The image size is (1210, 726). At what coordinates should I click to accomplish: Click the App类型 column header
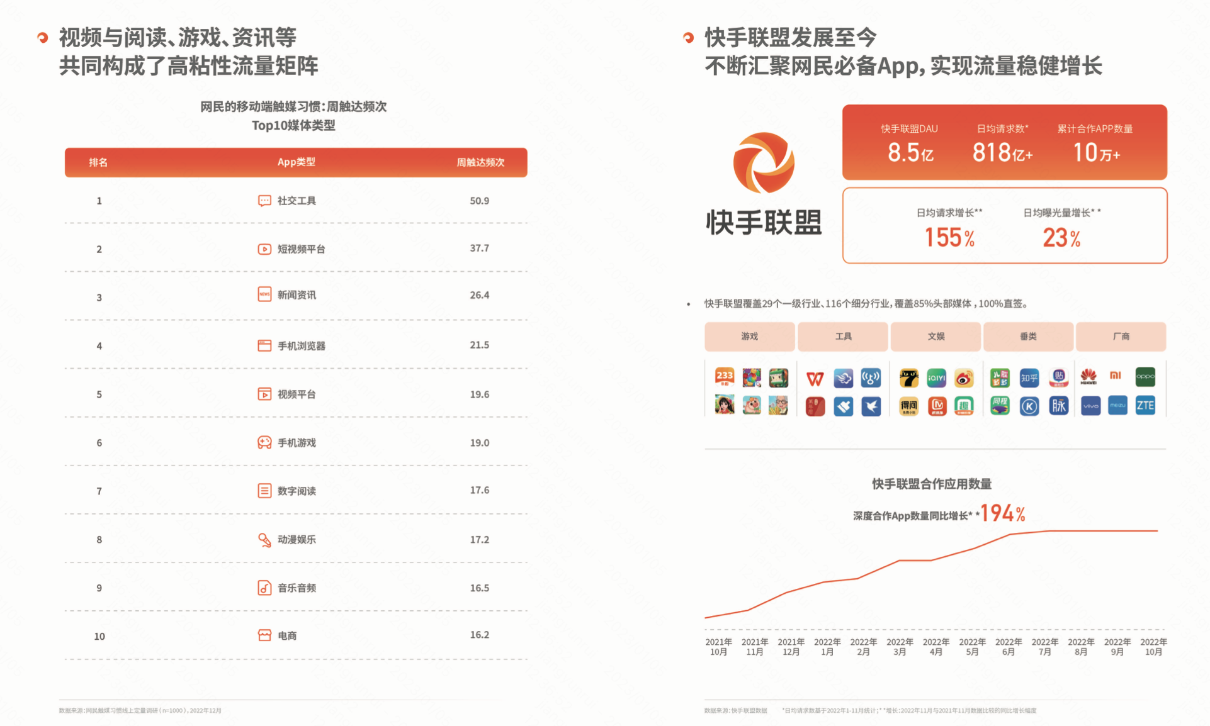[x=296, y=162]
